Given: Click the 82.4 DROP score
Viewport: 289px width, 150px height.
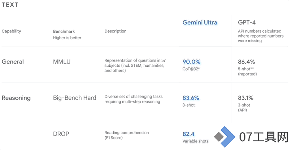Looking at the screenshot, I should point(188,134).
